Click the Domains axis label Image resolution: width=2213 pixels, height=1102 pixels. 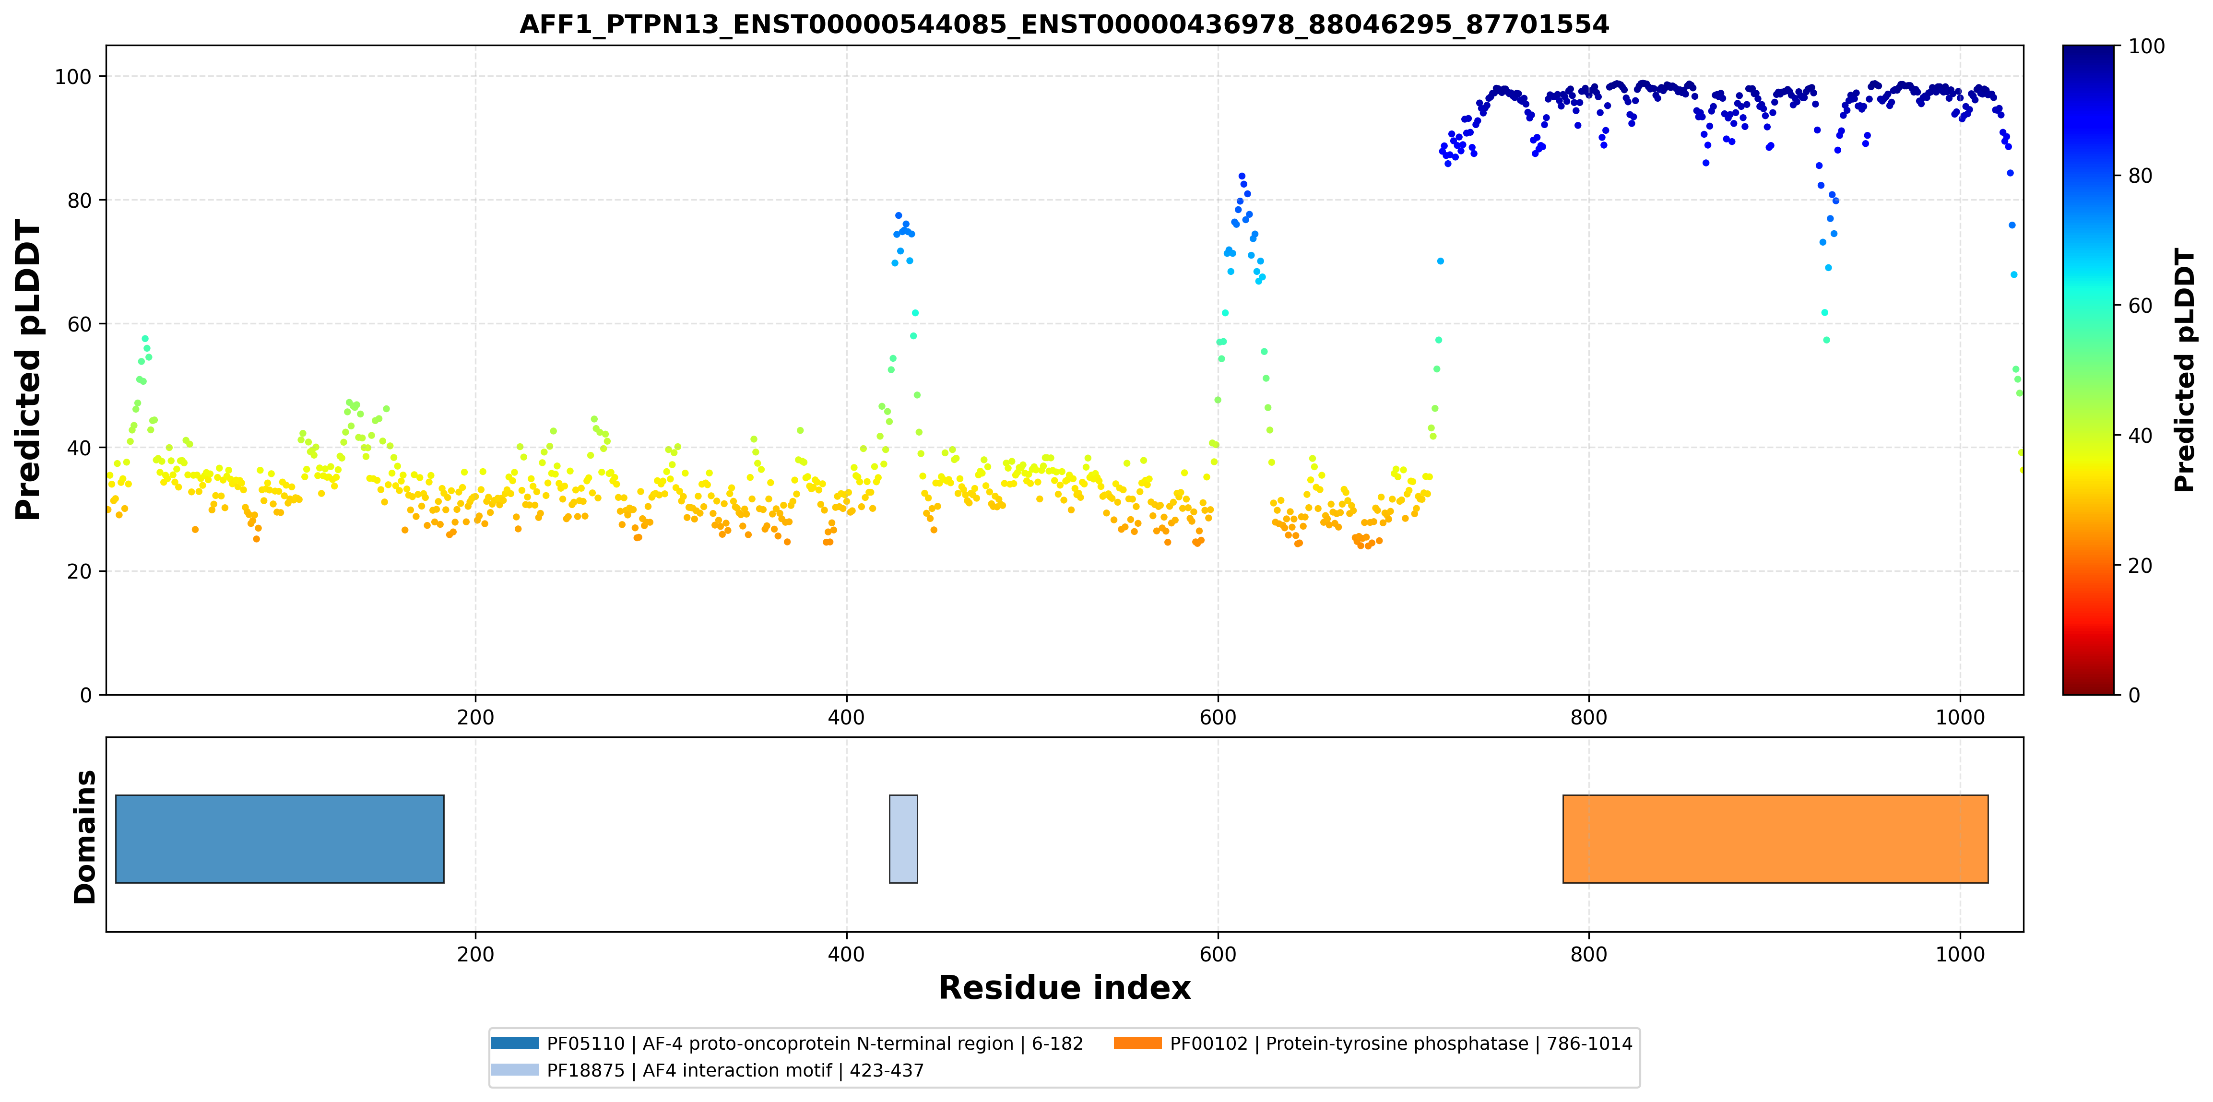click(x=85, y=837)
